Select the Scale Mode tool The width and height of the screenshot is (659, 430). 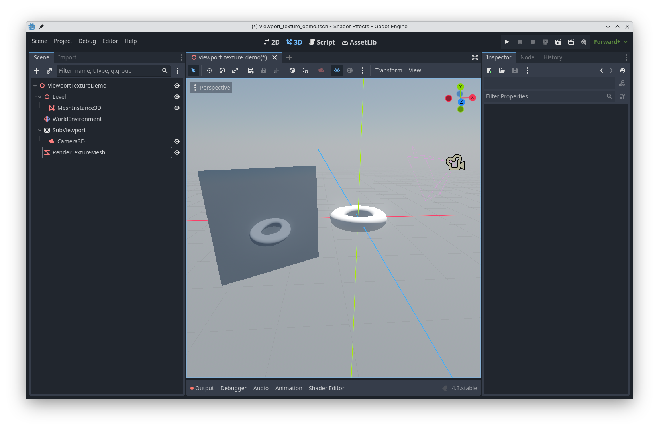coord(235,70)
